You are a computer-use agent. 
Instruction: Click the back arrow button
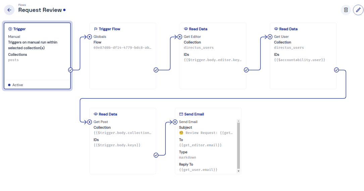[x=9, y=10]
